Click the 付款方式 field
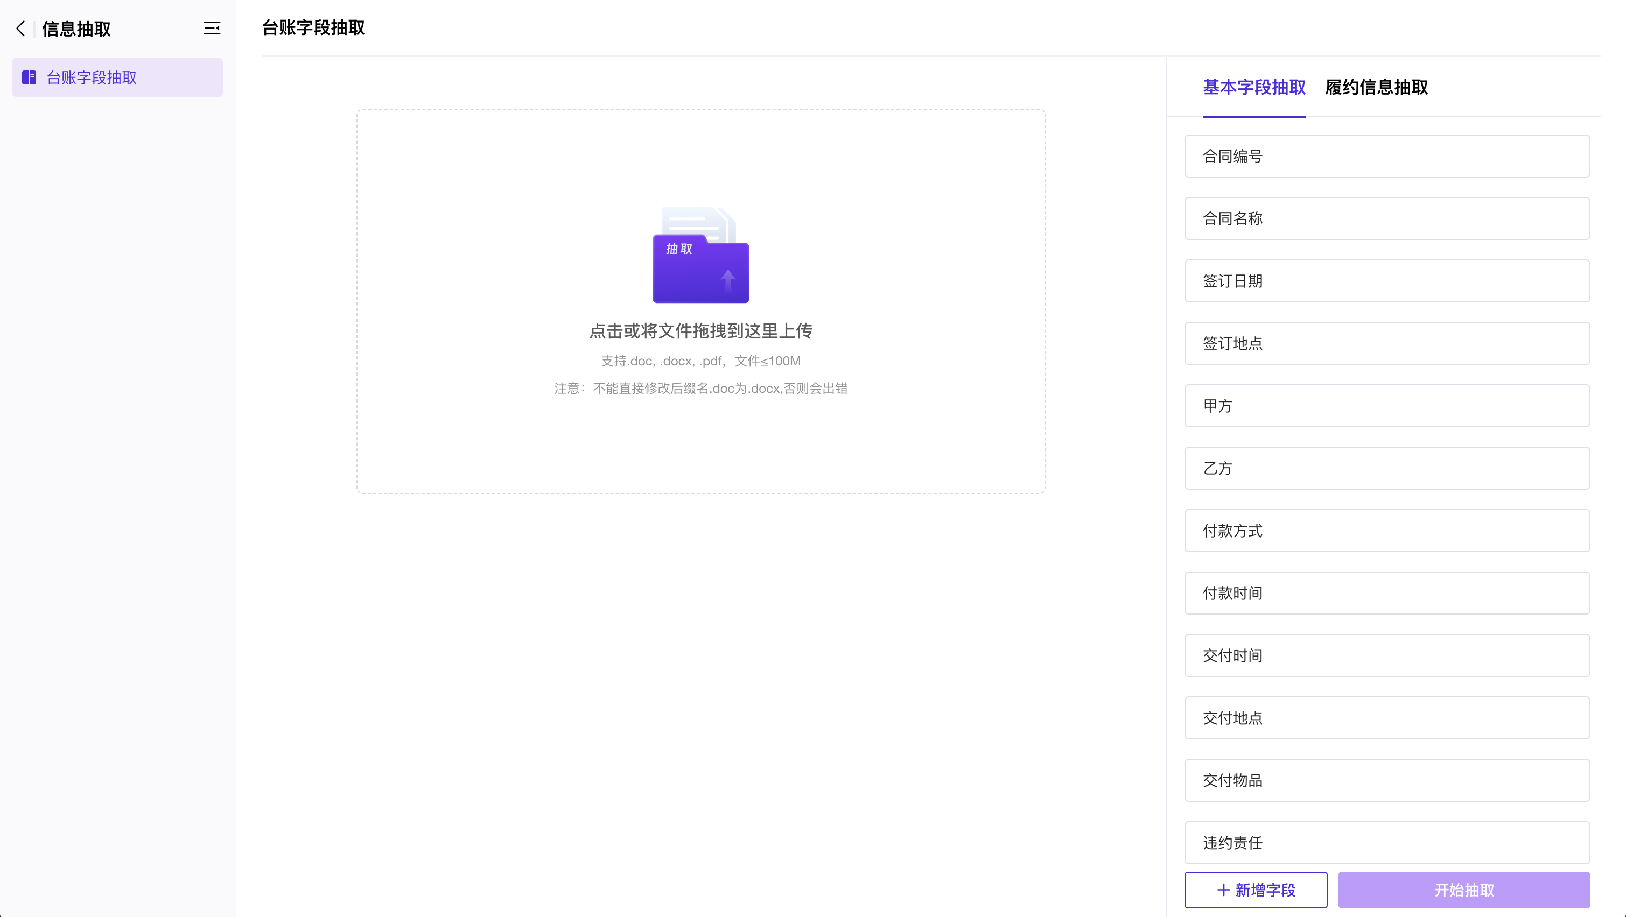The width and height of the screenshot is (1626, 917). tap(1387, 531)
